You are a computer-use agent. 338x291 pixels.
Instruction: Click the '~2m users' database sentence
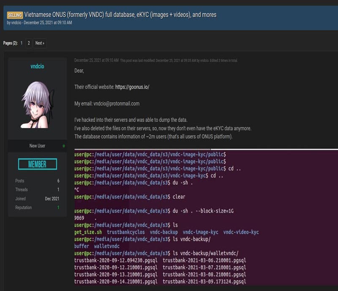click(153, 137)
